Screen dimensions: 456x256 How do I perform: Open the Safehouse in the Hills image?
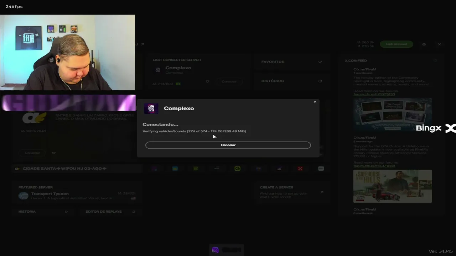coord(393,186)
